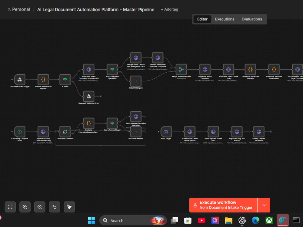Select Determine Applicable Clauses code node
Image resolution: width=303 pixels, height=227 pixels.
250,70
